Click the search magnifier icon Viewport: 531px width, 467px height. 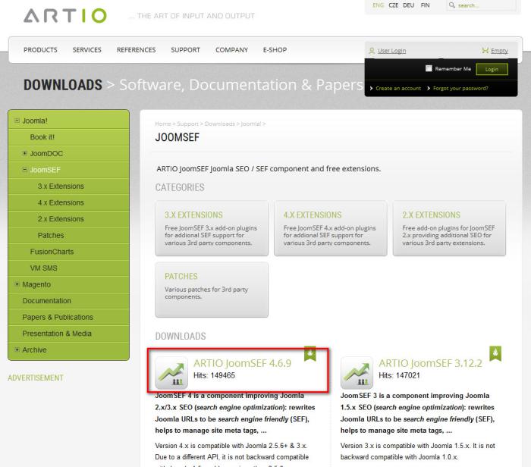[x=452, y=6]
